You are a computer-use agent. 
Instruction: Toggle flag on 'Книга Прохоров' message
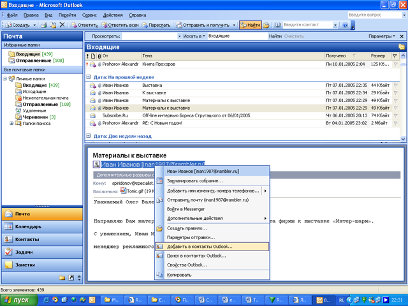395,64
